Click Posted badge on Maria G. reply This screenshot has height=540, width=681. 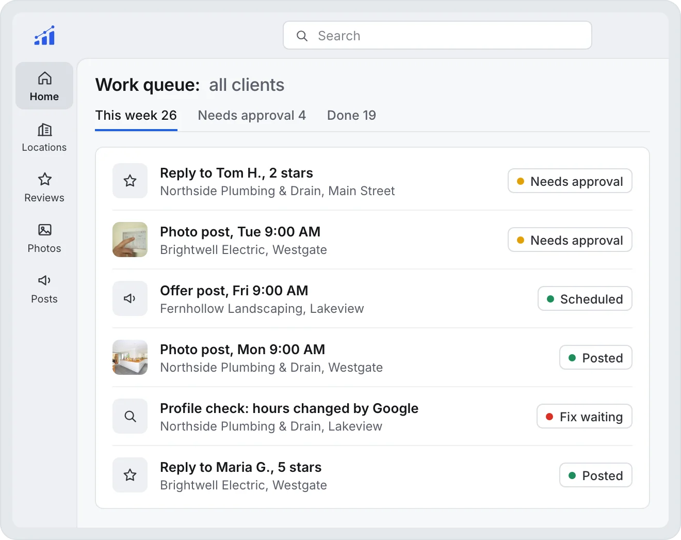coord(596,475)
